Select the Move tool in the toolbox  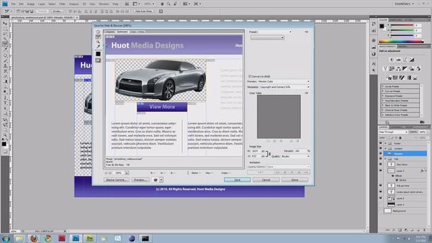click(5, 24)
